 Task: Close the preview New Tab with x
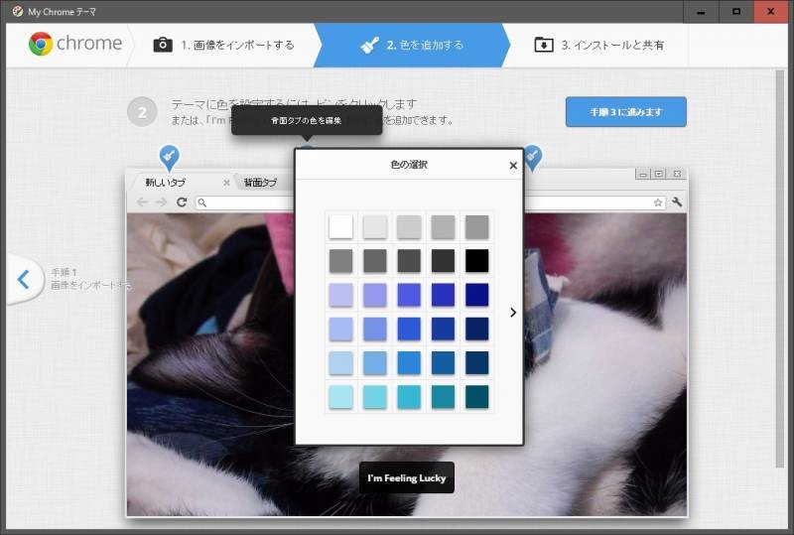pos(226,183)
